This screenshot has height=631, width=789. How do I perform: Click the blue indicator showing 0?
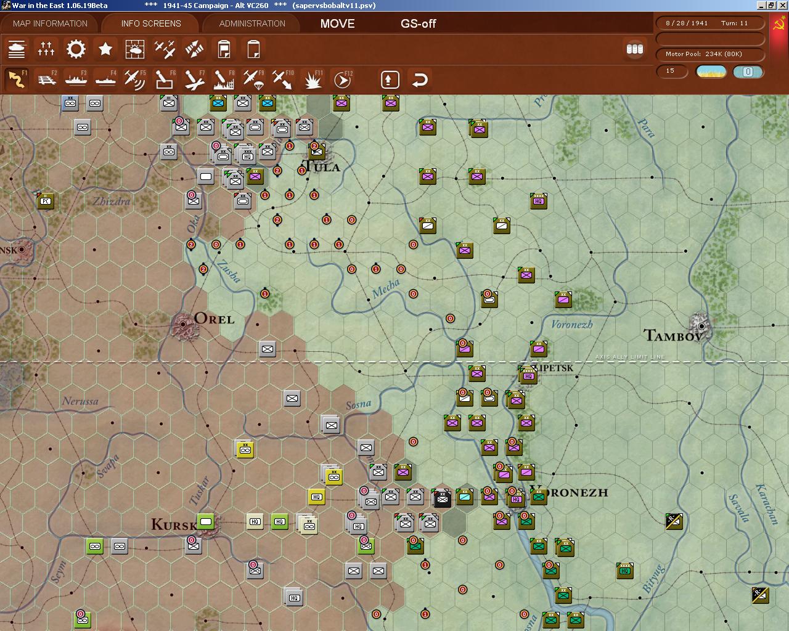748,71
